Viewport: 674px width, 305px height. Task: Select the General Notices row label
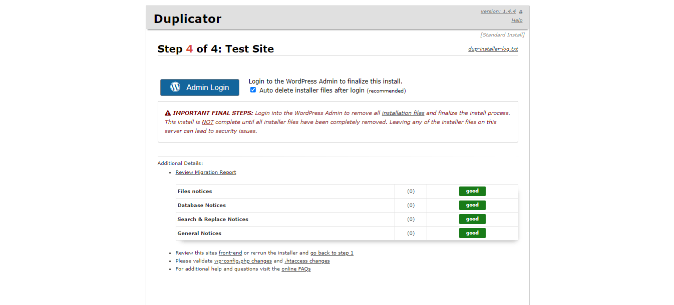(199, 233)
